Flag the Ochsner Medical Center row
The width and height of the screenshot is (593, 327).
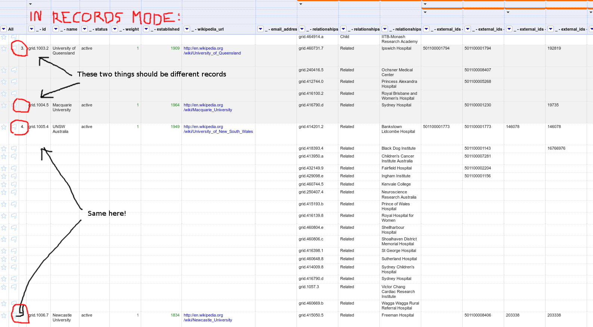click(x=14, y=70)
